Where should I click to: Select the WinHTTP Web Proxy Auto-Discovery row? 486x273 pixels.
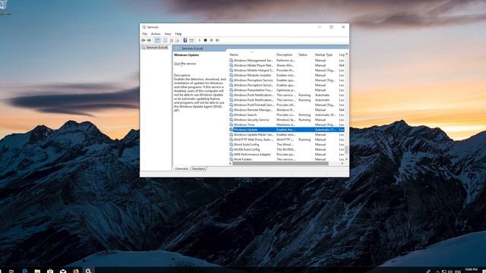287,140
